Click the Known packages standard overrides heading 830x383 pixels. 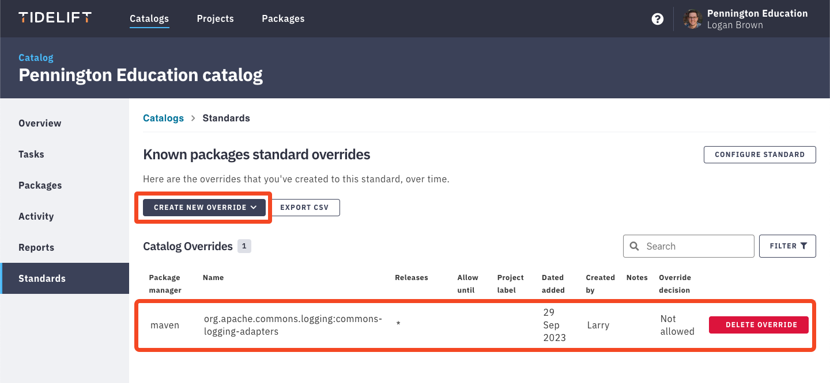256,155
